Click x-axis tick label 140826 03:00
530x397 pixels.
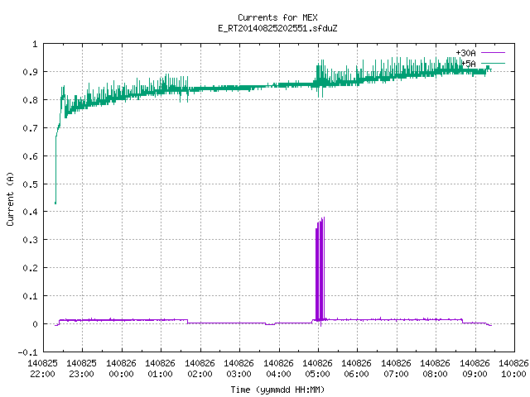coord(238,369)
